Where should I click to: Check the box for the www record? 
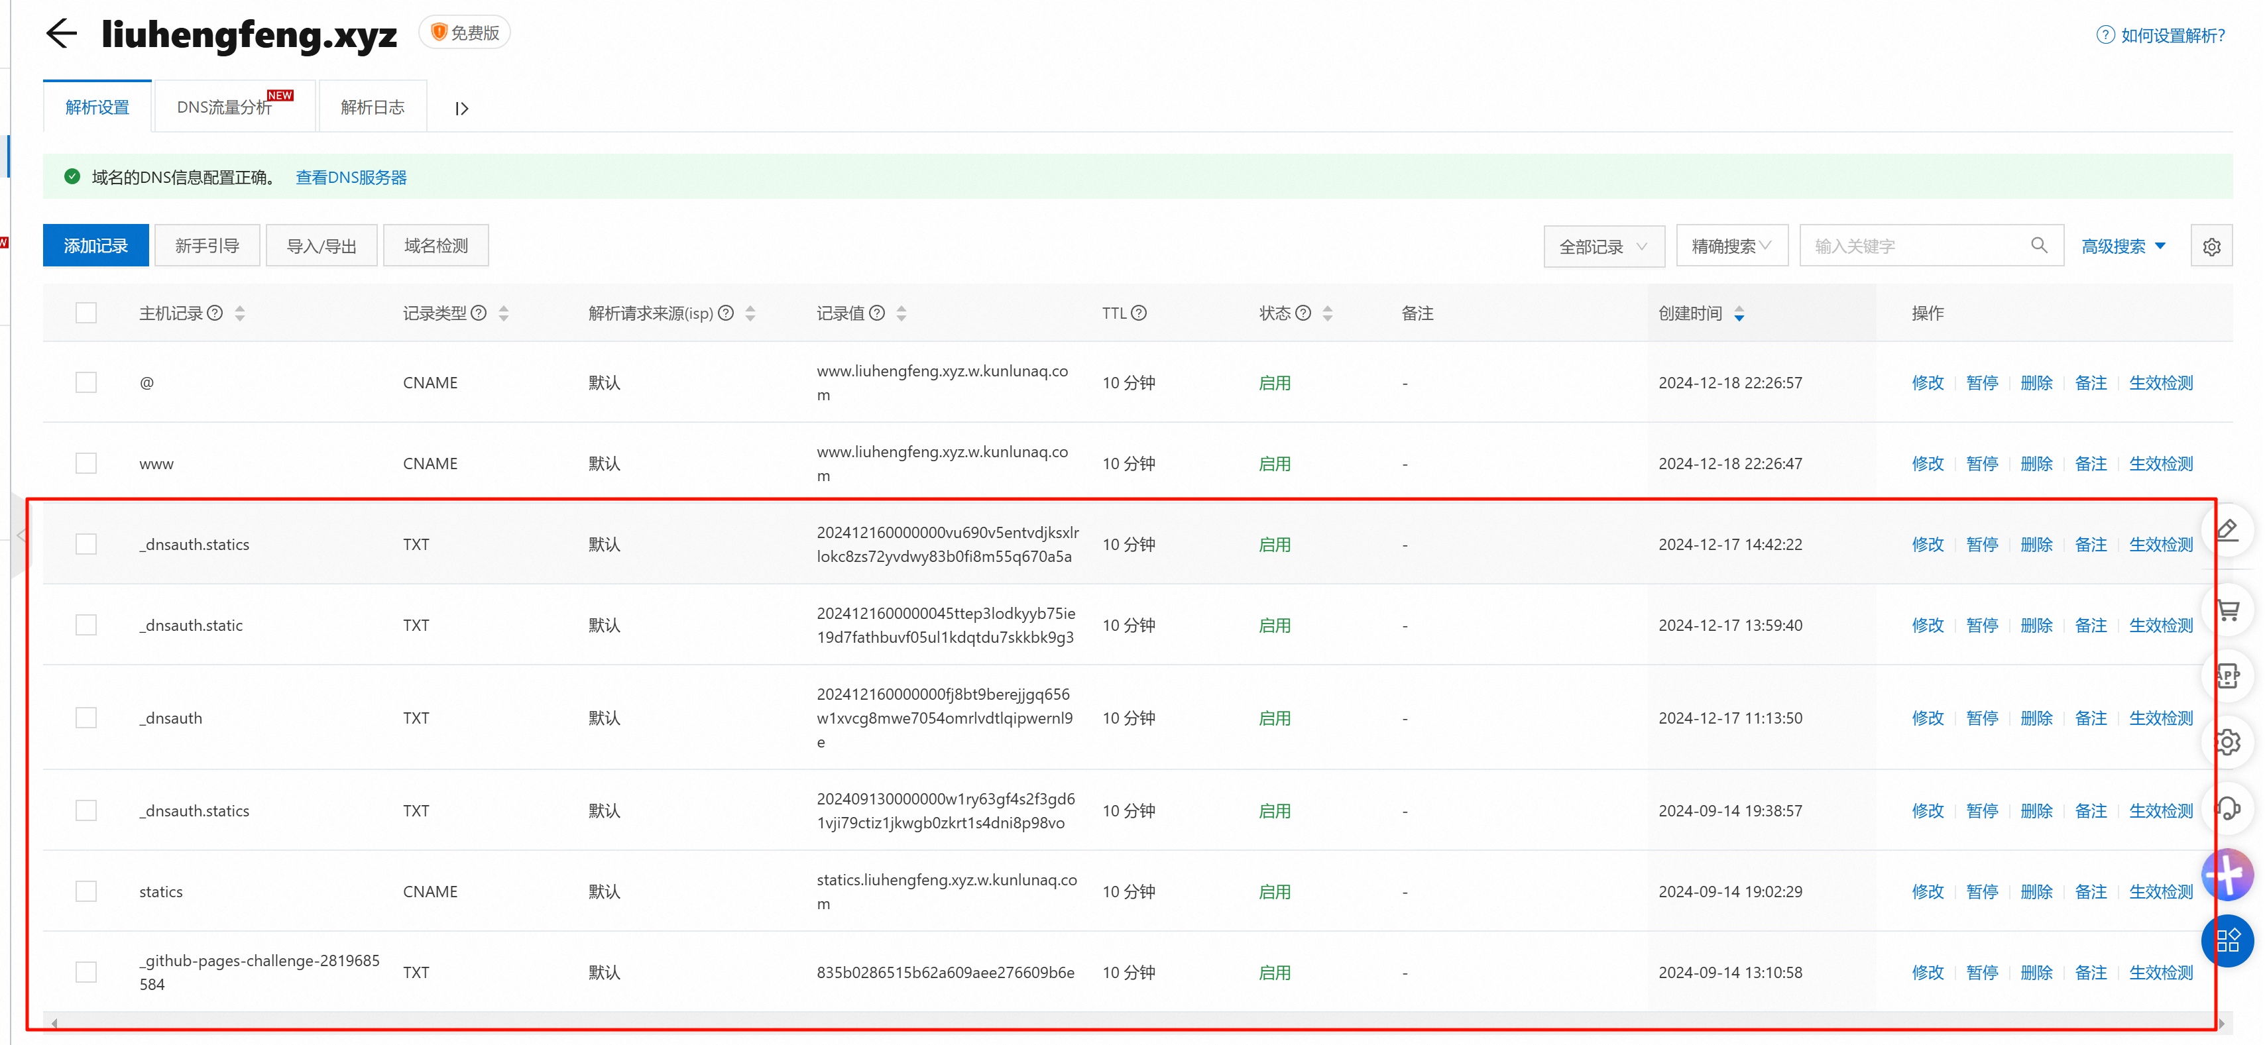pyautogui.click(x=86, y=463)
